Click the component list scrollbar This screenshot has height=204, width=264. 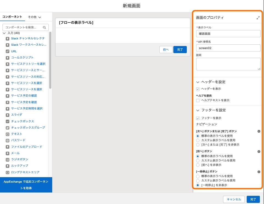click(50, 60)
